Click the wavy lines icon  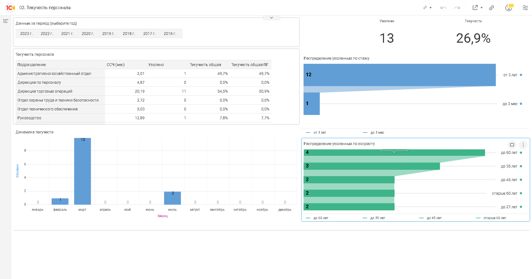[525, 8]
